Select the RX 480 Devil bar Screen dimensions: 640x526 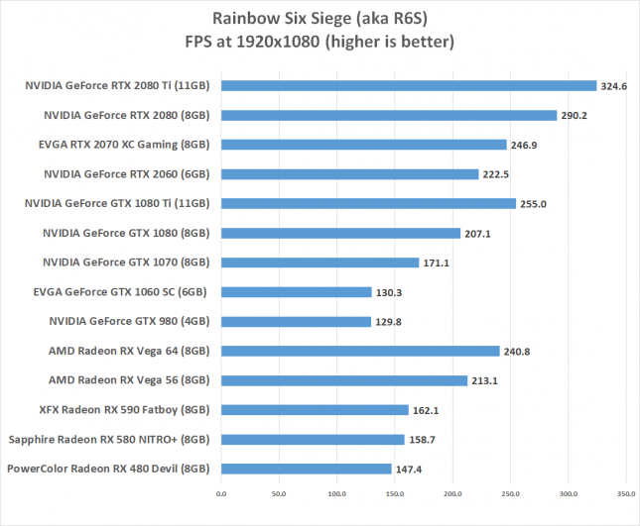click(x=307, y=469)
